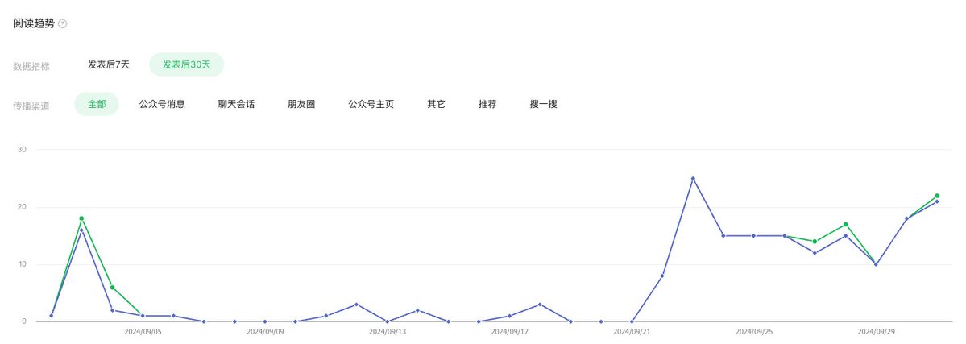Switch to the 聊天会话 channel
The image size is (966, 344).
(237, 104)
